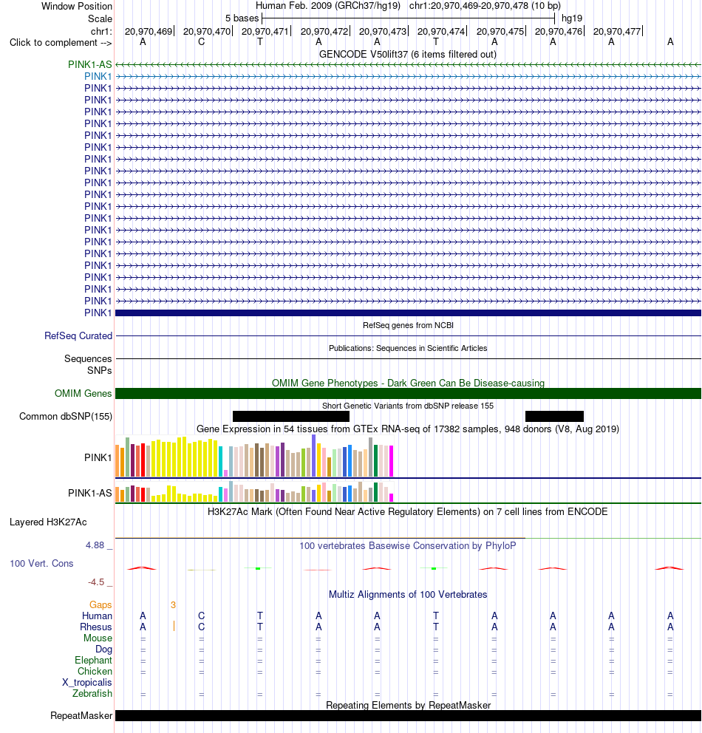Click the 'hg19' label beside scale bar

tap(572, 18)
